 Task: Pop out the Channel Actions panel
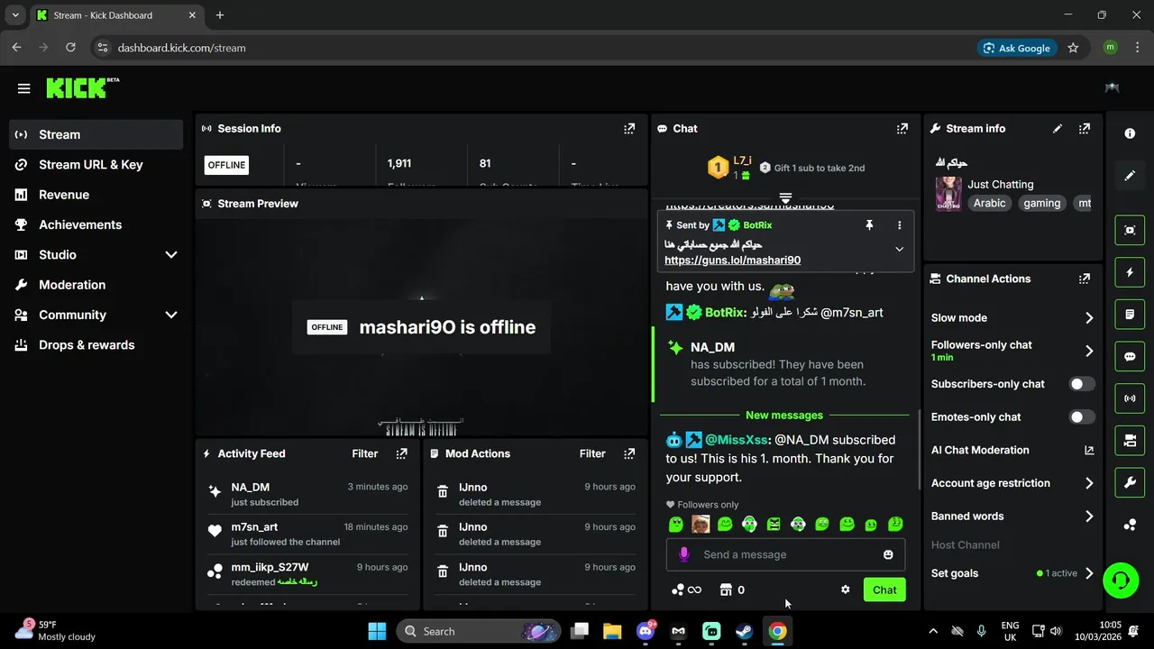pos(1085,279)
